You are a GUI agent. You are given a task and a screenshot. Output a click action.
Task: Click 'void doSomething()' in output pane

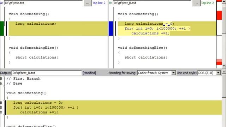[x=26, y=93]
